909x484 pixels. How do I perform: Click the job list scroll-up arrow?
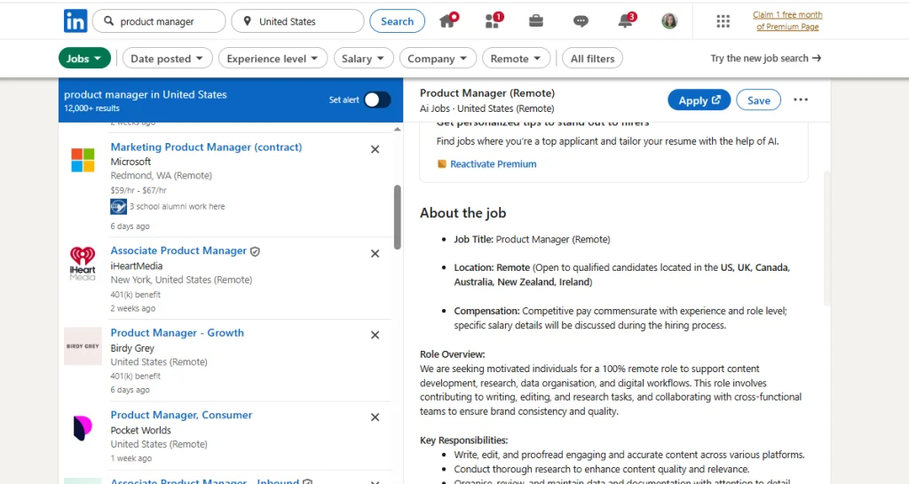pyautogui.click(x=397, y=130)
